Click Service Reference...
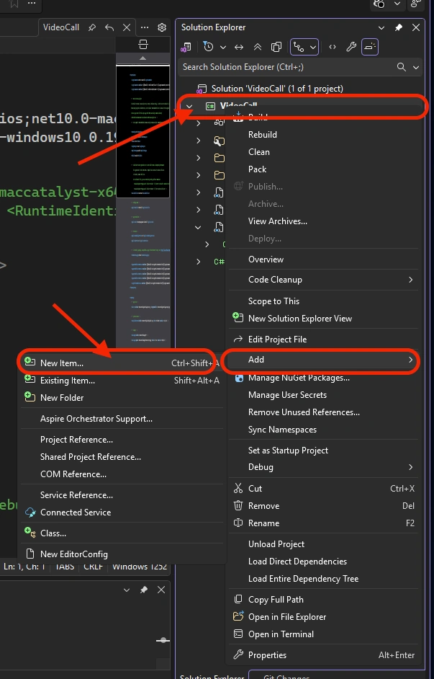Image resolution: width=434 pixels, height=679 pixels. pyautogui.click(x=76, y=495)
